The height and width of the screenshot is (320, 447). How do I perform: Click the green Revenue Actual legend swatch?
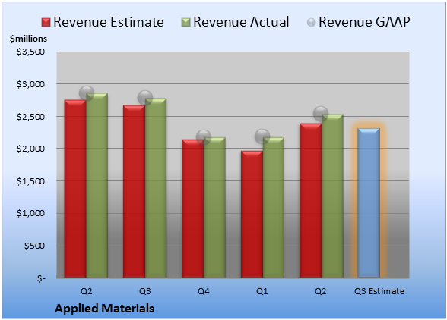point(185,23)
